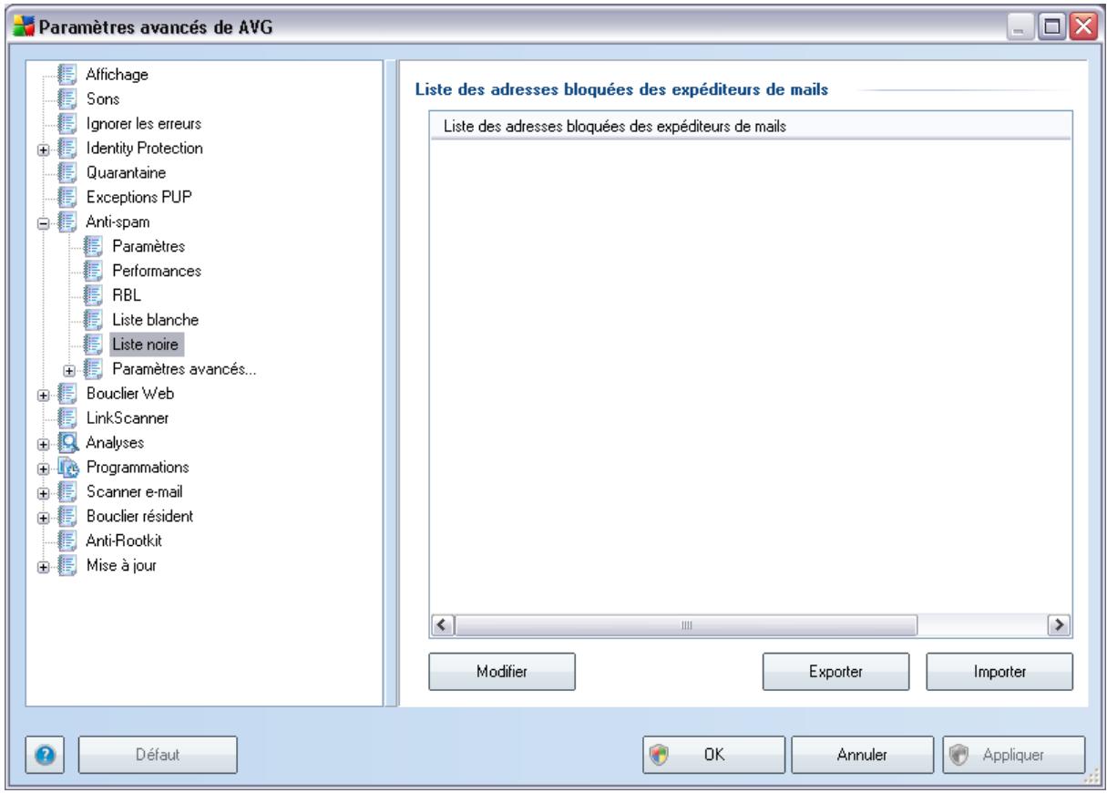Click the list's left scroll arrow

[441, 624]
